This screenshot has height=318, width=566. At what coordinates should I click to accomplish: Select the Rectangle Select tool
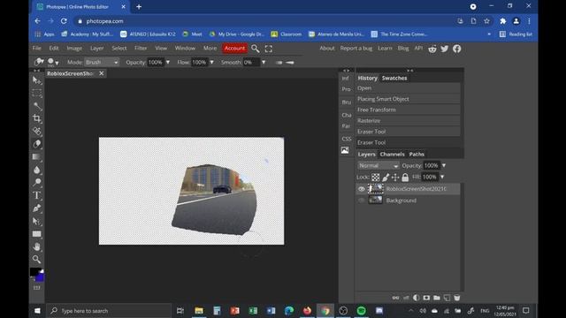click(37, 94)
